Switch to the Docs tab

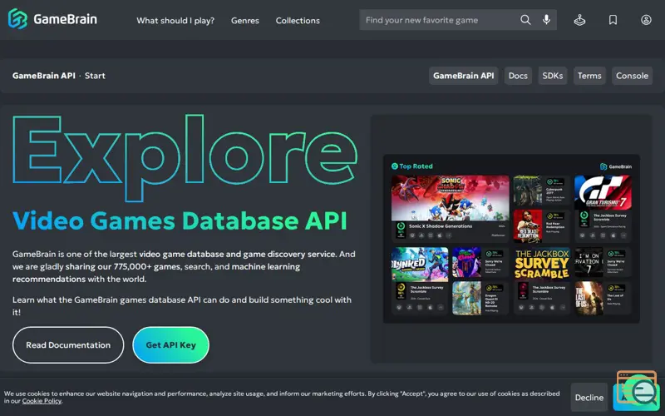[x=518, y=76]
